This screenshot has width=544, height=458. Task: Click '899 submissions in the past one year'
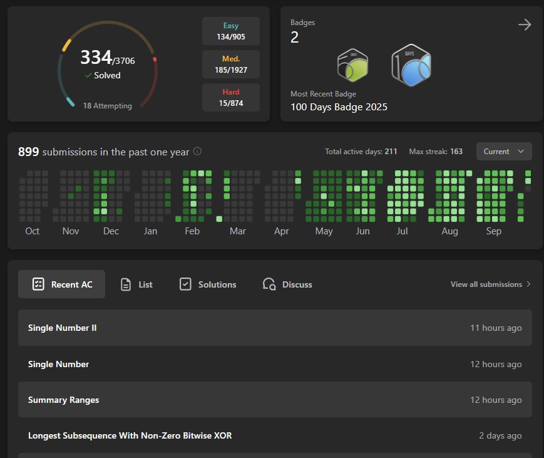103,152
